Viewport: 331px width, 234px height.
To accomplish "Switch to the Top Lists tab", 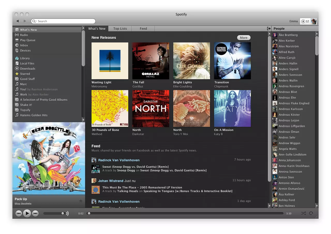I will click(x=120, y=28).
